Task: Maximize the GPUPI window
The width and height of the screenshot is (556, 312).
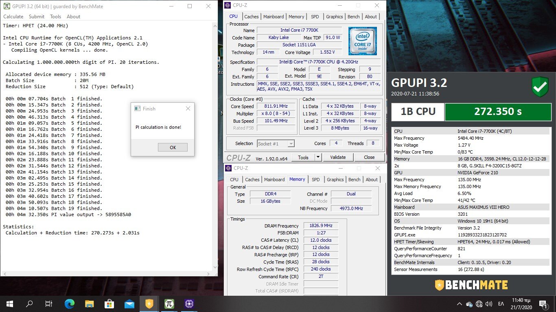Action: point(190,6)
